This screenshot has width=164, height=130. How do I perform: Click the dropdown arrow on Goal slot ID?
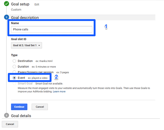39,45
